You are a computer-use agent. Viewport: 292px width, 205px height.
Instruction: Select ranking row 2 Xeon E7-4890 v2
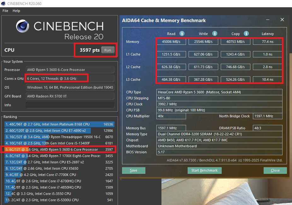(59, 131)
